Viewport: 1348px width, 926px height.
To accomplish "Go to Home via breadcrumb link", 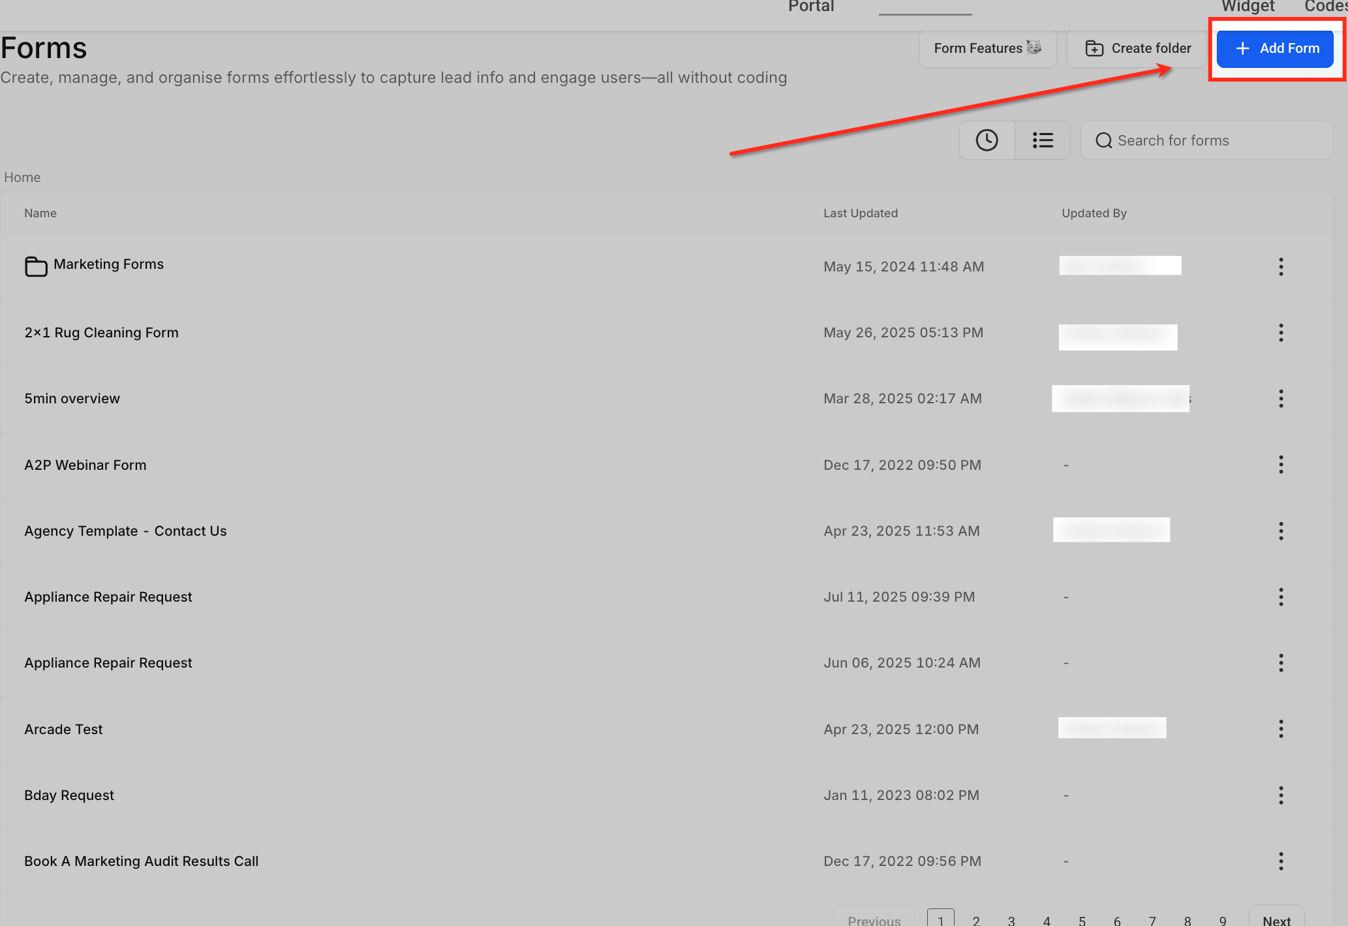I will tap(22, 177).
